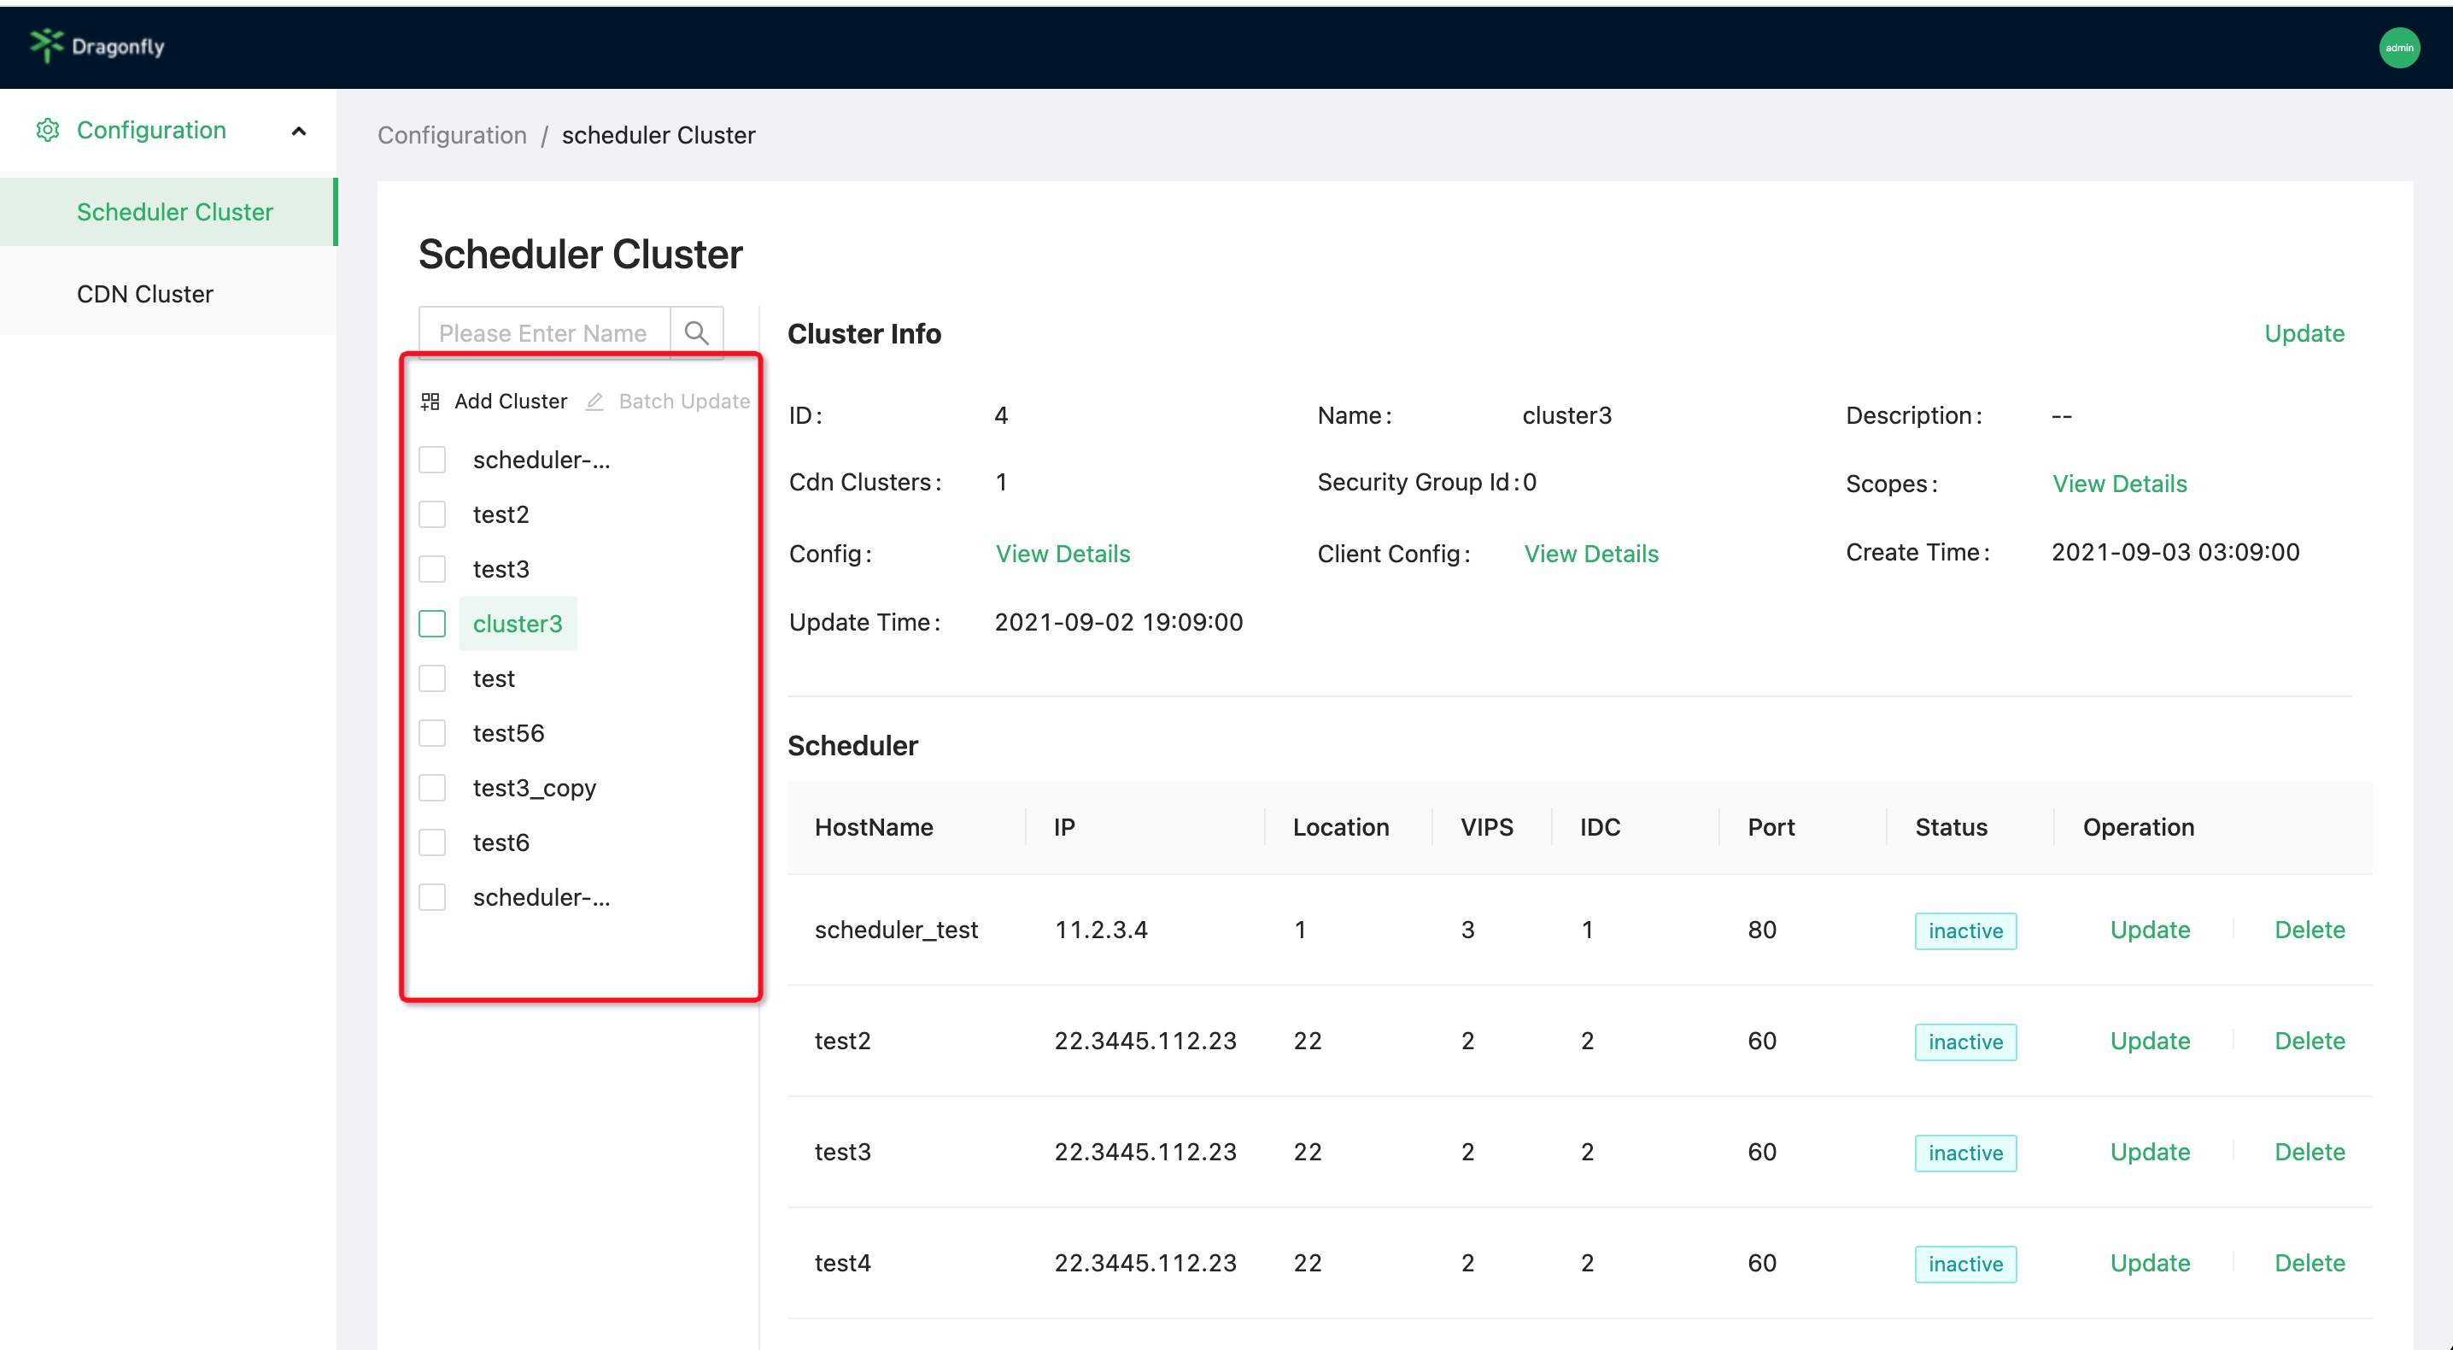Check the test2 cluster checkbox
Screen dimensions: 2453x1350
coord(432,514)
